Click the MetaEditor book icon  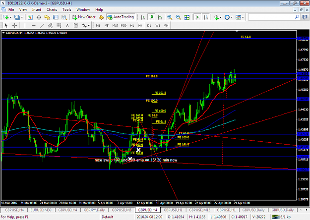(101, 17)
